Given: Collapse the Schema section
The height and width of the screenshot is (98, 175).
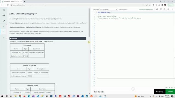Looking at the screenshot, I should pyautogui.click(x=48, y=38).
